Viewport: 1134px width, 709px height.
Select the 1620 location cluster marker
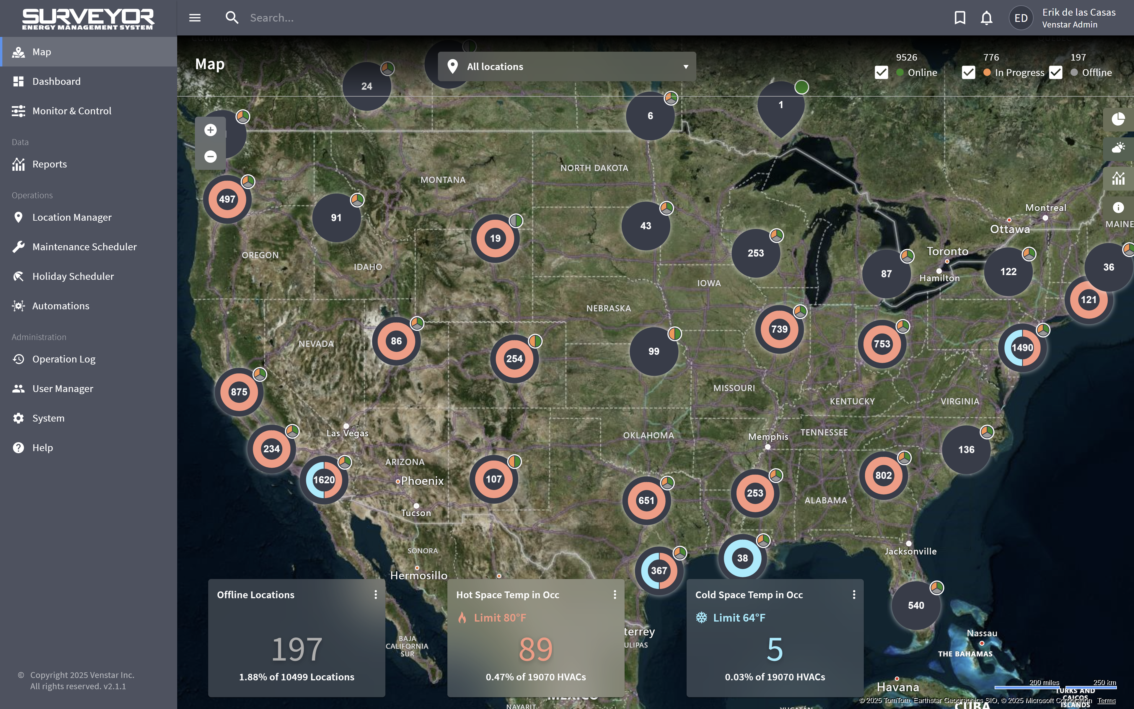pyautogui.click(x=324, y=480)
